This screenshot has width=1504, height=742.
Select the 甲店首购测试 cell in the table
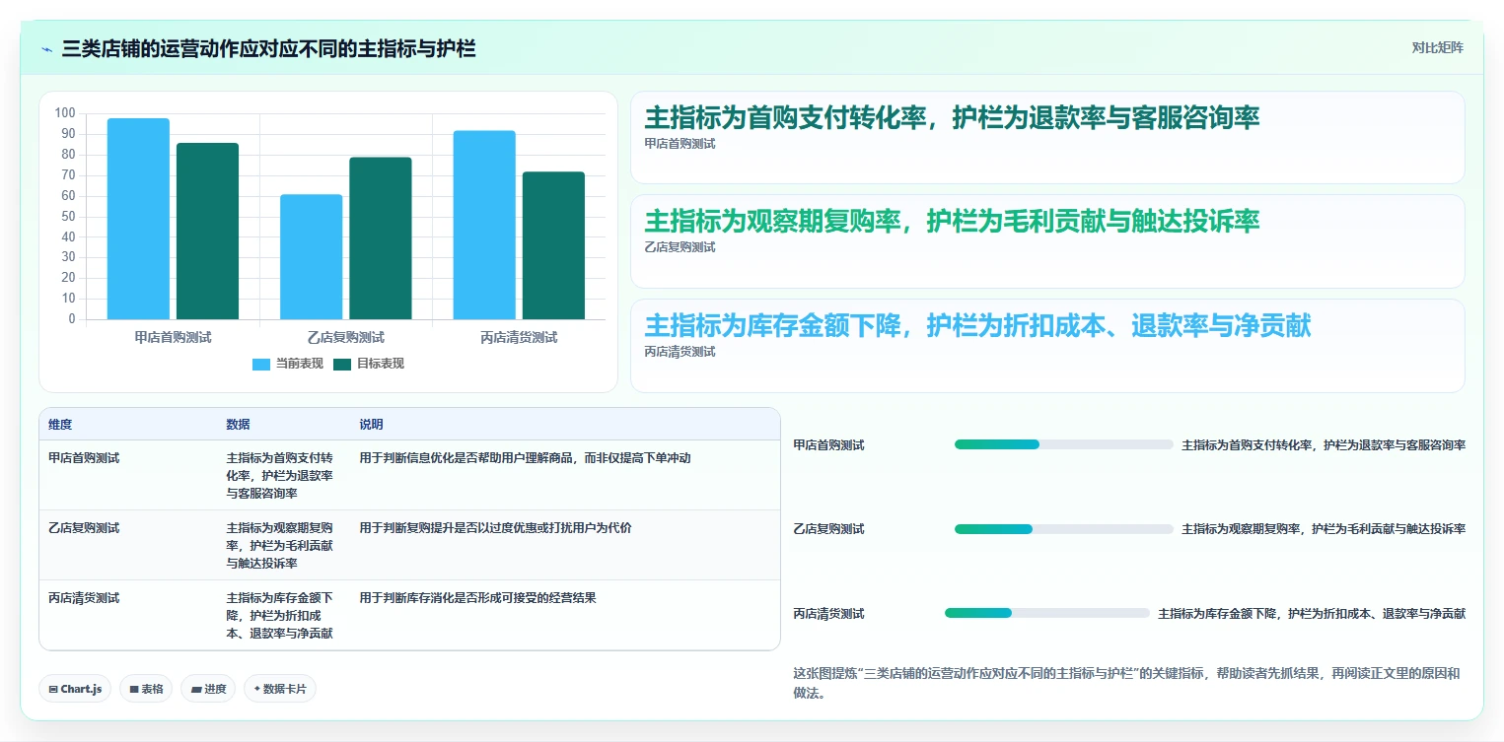(x=84, y=458)
